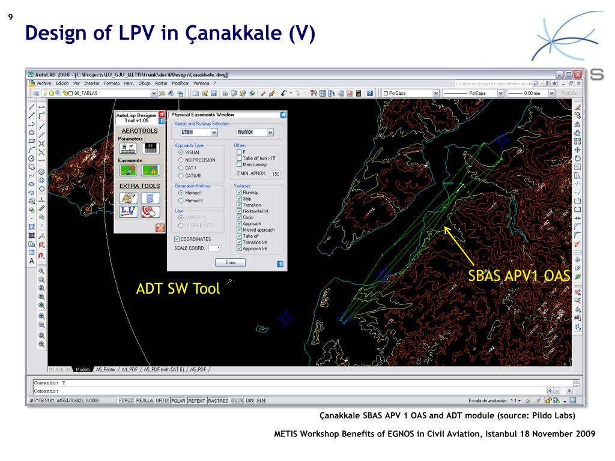
Task: Open the Modificar menu
Action: coord(180,83)
